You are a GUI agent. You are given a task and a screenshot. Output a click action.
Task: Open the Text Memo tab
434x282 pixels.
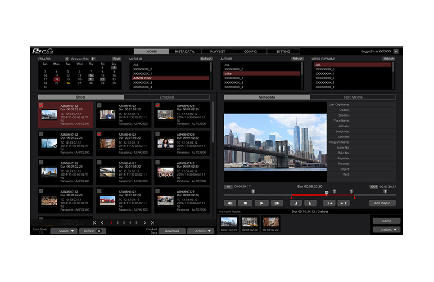click(352, 97)
